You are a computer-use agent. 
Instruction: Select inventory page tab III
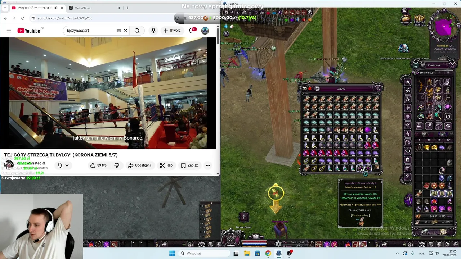point(439,140)
